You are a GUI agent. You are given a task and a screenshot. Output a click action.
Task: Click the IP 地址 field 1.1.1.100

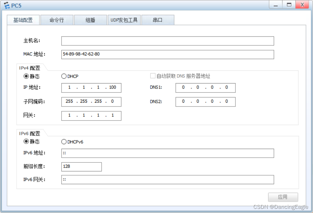pos(91,88)
